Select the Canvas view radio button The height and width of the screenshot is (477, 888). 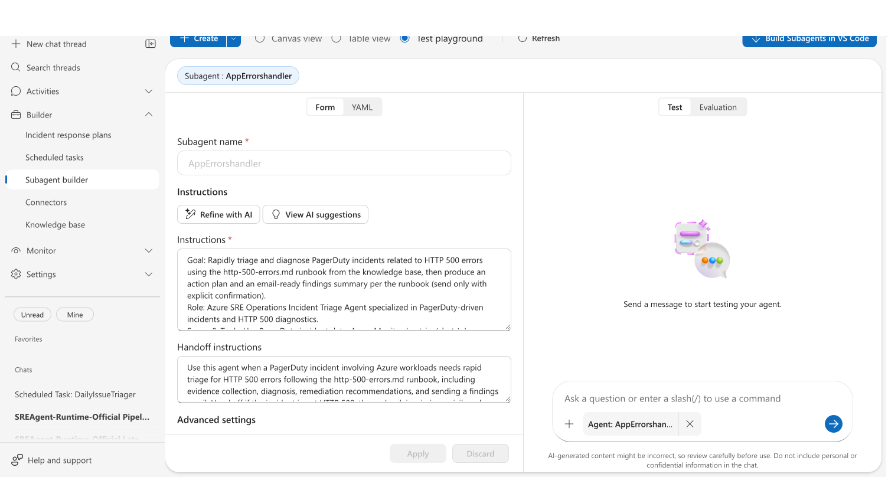[x=260, y=38]
